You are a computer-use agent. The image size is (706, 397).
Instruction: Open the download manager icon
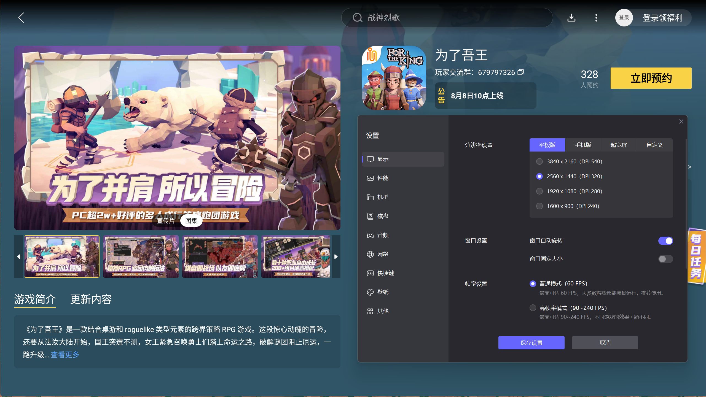(x=571, y=18)
